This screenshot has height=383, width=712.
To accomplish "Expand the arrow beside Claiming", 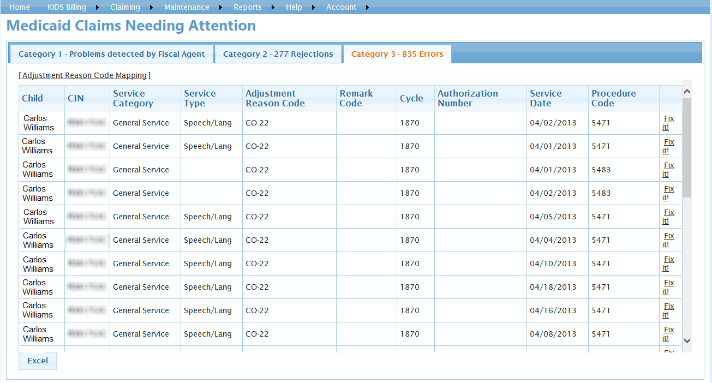I will pos(151,8).
